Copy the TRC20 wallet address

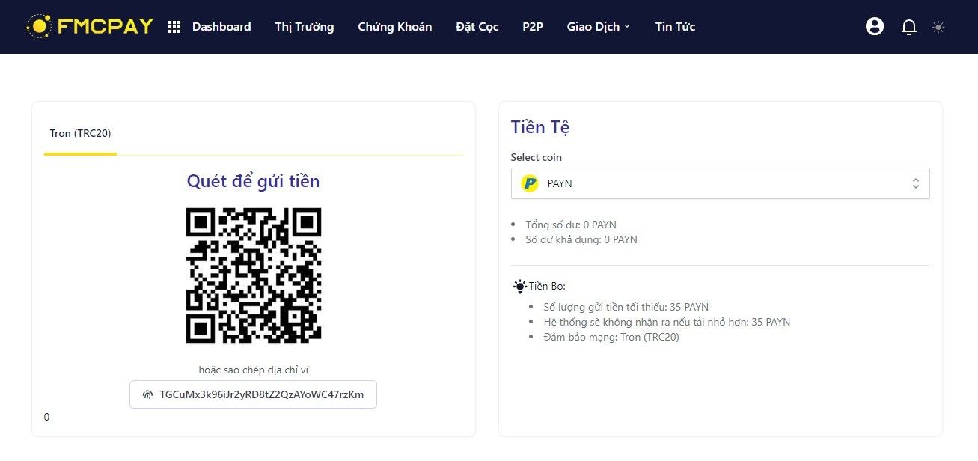261,394
